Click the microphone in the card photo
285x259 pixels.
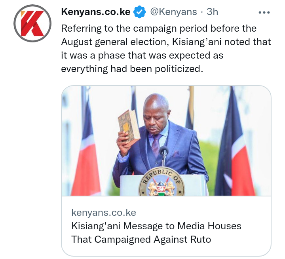tap(164, 154)
